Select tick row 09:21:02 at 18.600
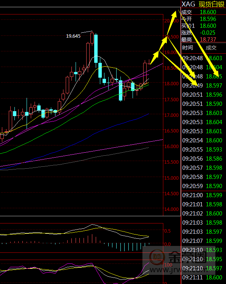This screenshot has height=284, width=226. pyautogui.click(x=202, y=213)
